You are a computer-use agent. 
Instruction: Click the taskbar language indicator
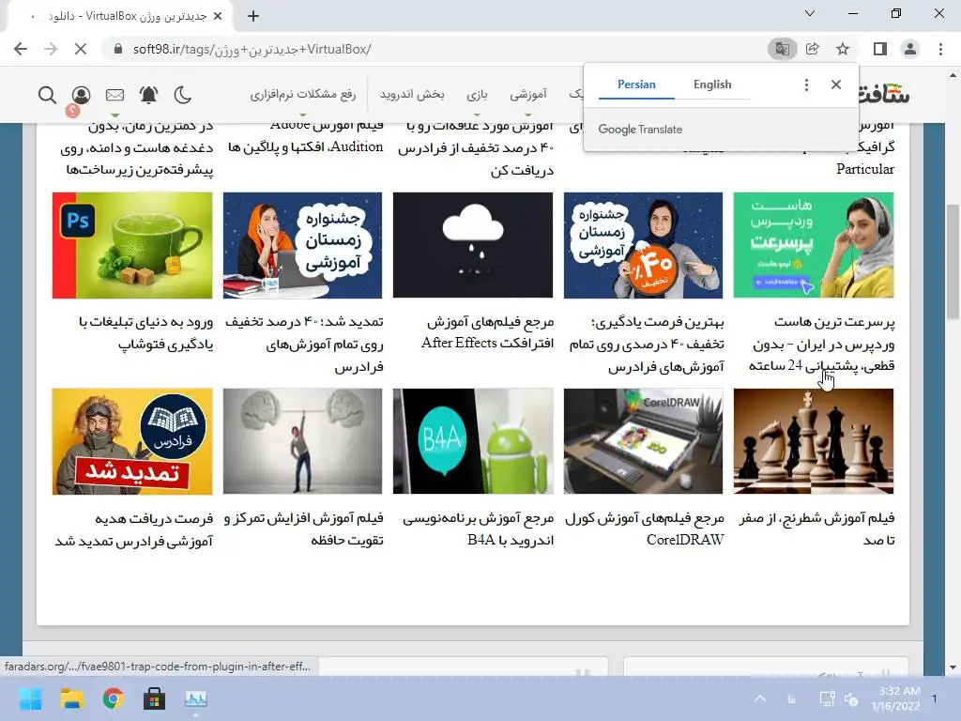pyautogui.click(x=791, y=698)
